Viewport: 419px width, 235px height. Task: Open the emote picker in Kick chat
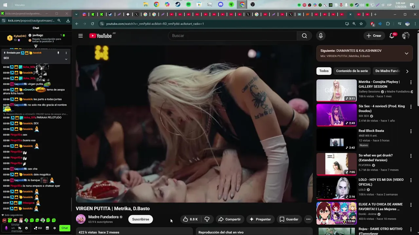tap(27, 228)
